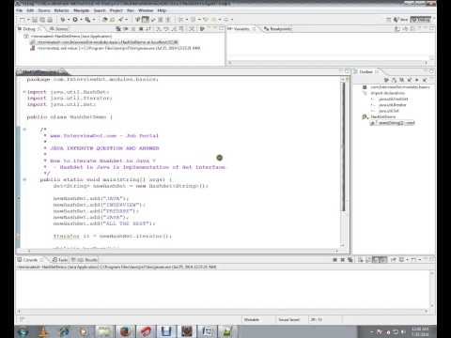Switch to the Breakpoints tab
451x338 pixels.
278,29
